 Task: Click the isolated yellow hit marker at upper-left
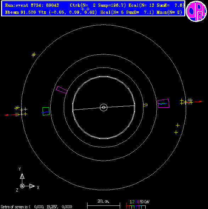tap(34, 55)
